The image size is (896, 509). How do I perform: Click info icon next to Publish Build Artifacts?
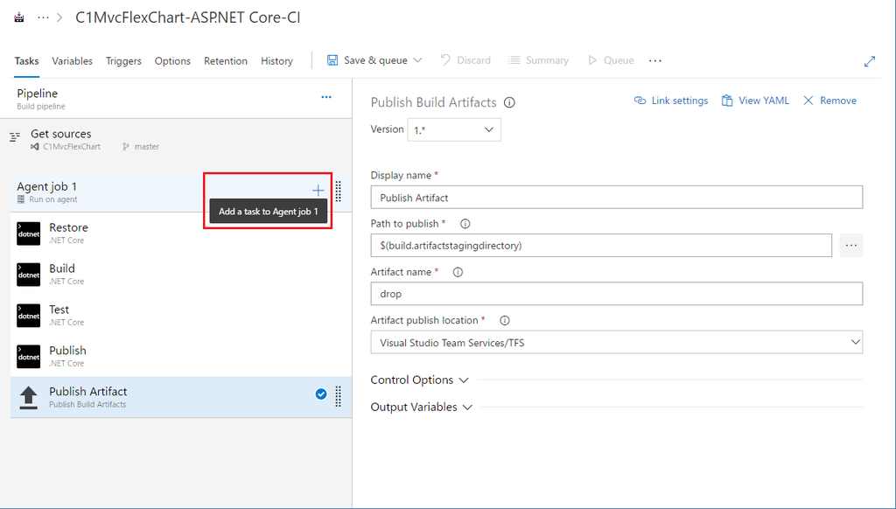pyautogui.click(x=509, y=103)
